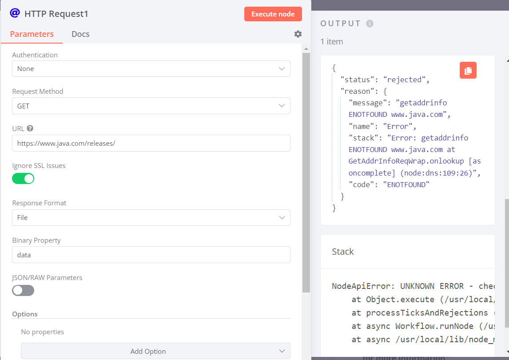Click the OUTPUT info icon

tap(370, 24)
